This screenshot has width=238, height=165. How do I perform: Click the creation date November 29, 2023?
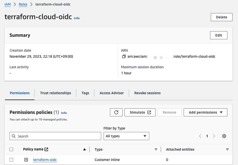point(41,56)
